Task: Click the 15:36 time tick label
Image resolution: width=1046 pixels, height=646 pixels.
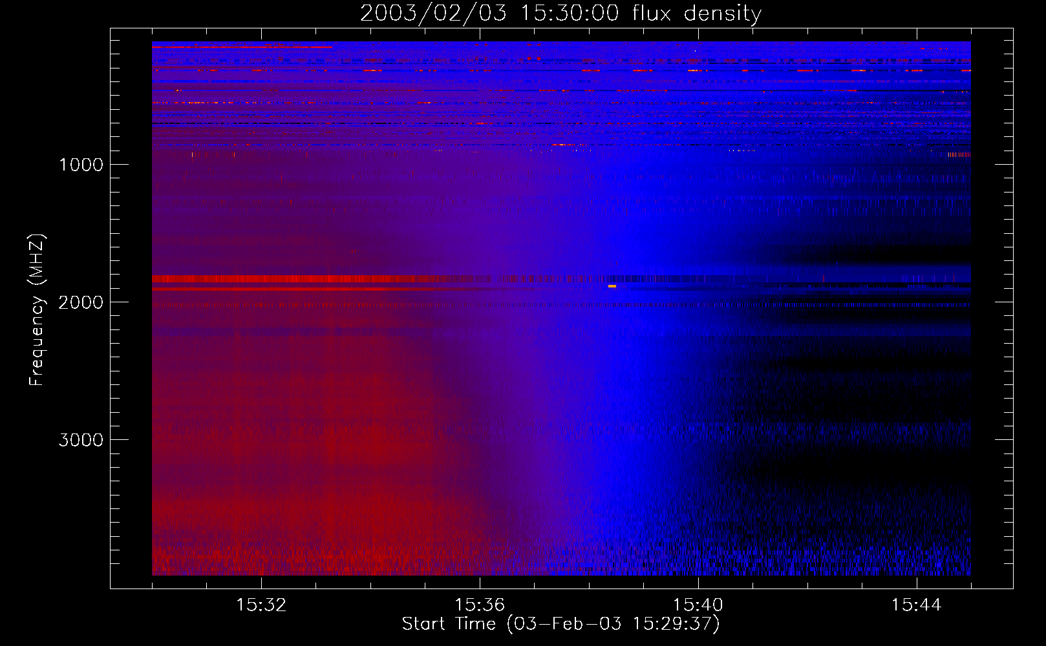Action: [480, 605]
